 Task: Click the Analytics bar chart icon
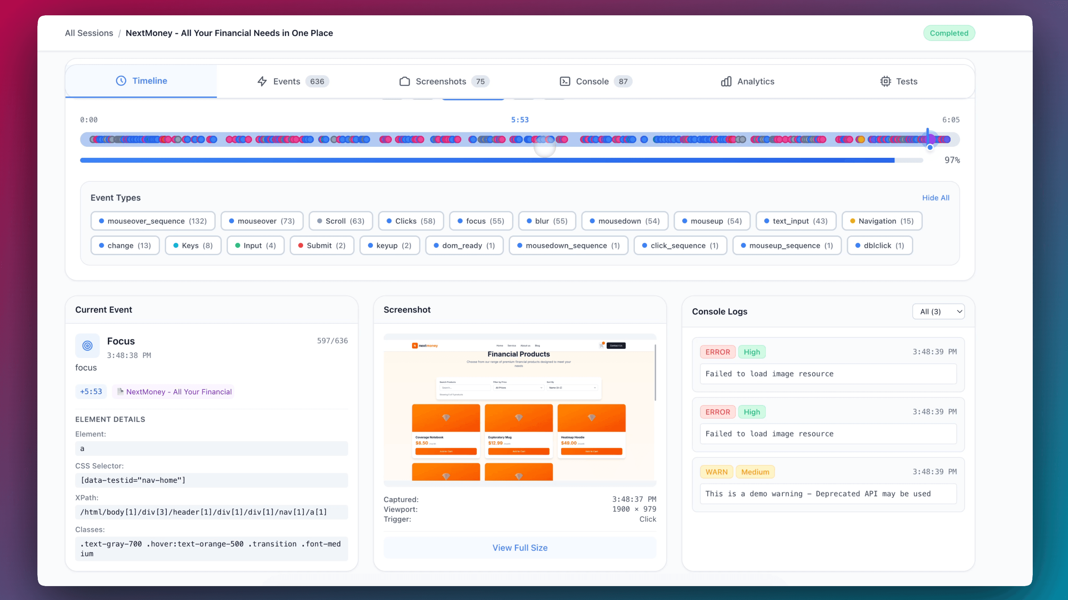tap(726, 81)
